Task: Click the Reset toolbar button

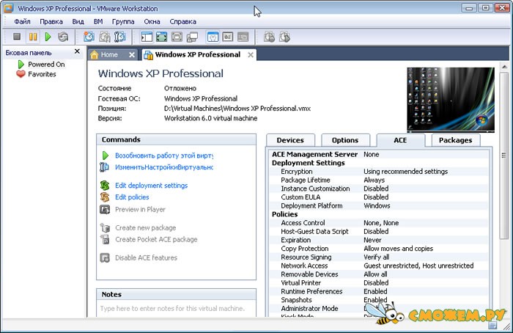Action: (x=63, y=37)
